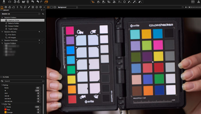Collapse Session Folders group
This screenshot has height=114, width=201.
coord(2,17)
